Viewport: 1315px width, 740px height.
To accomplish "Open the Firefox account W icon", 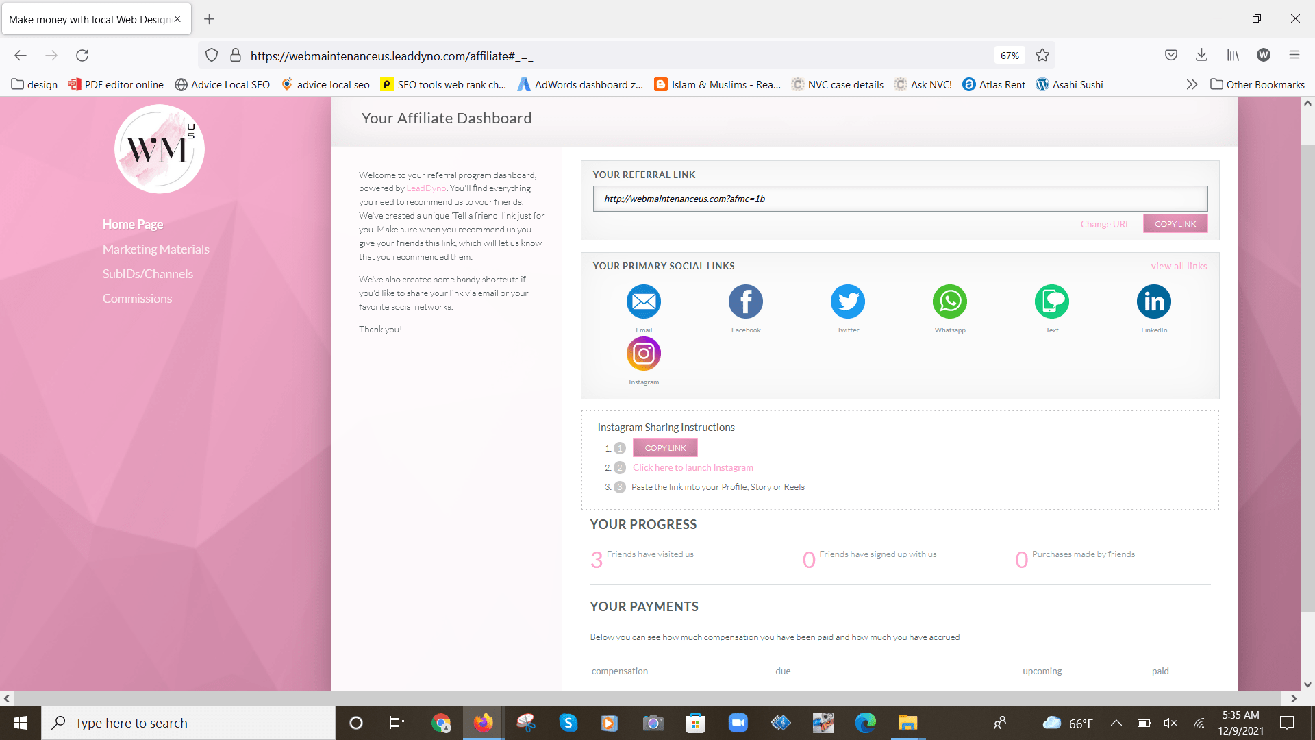I will click(x=1264, y=56).
